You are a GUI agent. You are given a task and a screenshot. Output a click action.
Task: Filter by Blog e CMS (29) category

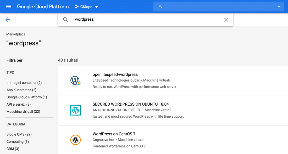pos(19,134)
